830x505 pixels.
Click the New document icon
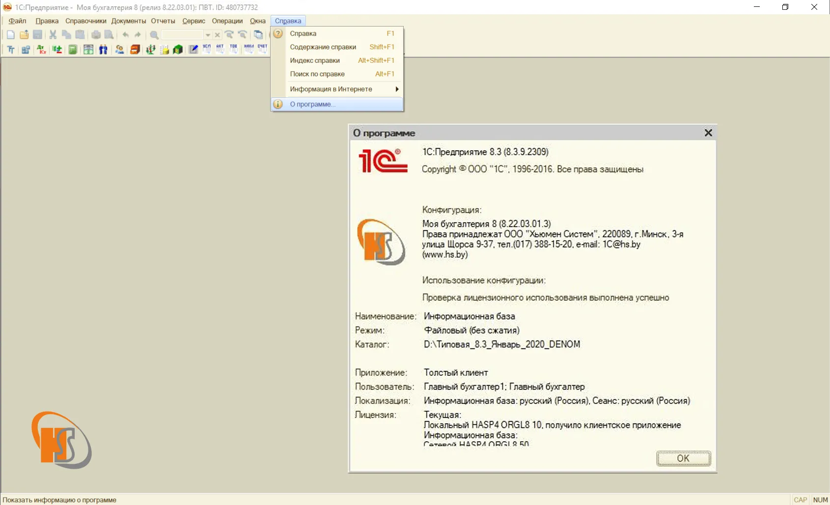(x=11, y=35)
